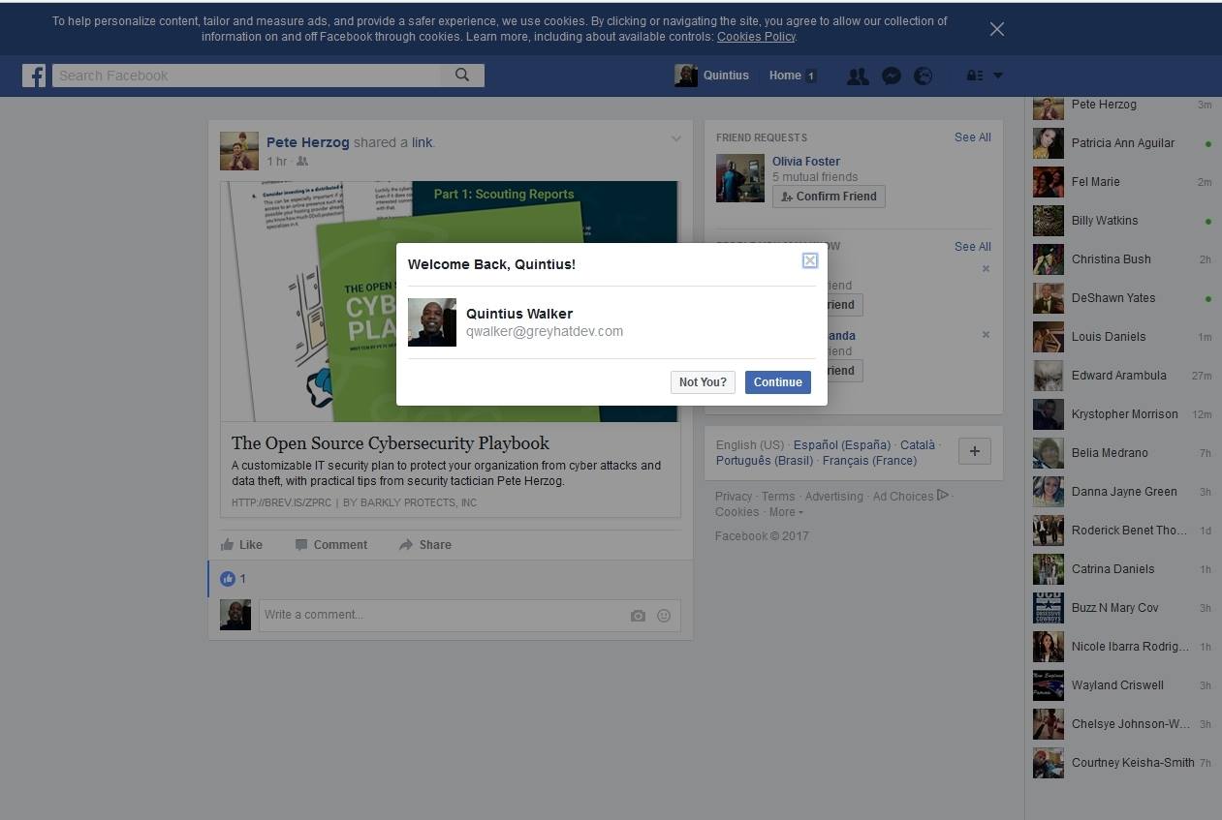
Task: Click the Facebook logo icon
Action: tap(34, 76)
